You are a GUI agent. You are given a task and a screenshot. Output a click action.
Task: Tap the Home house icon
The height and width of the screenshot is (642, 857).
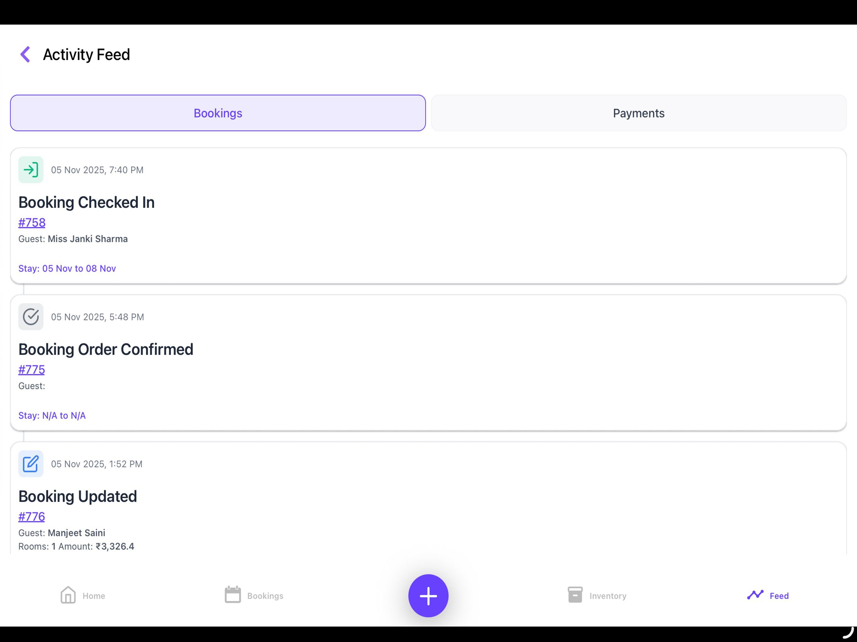[68, 595]
